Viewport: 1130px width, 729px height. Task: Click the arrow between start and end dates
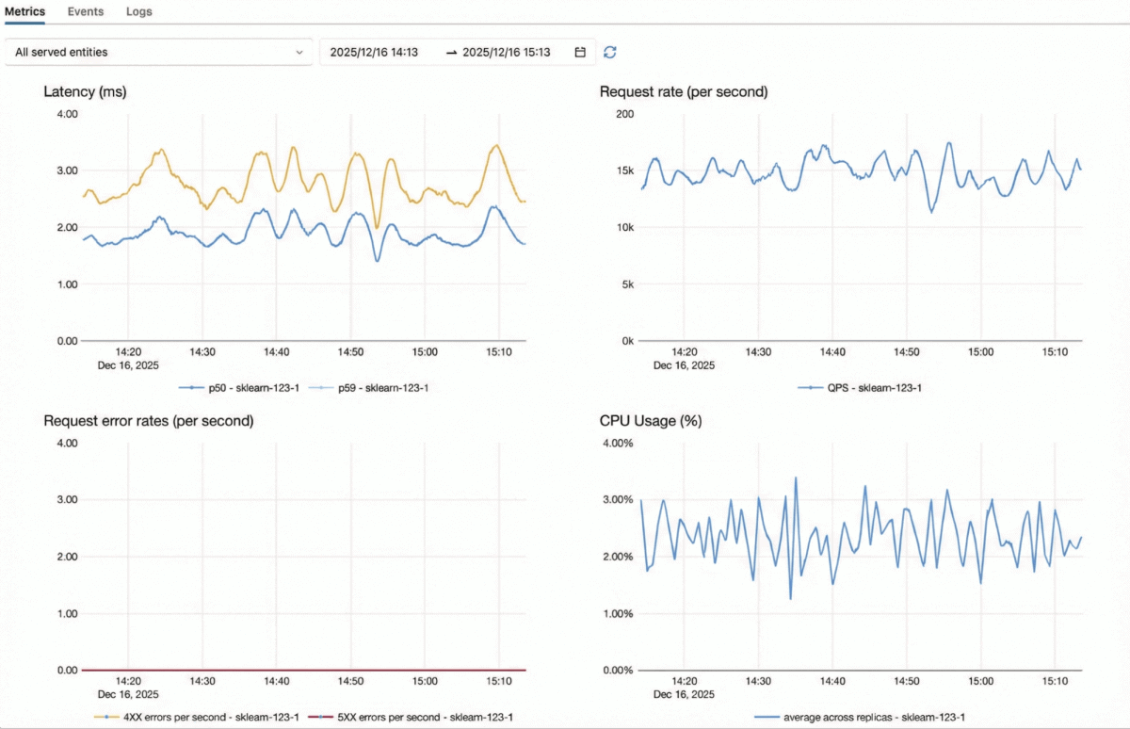(x=451, y=53)
